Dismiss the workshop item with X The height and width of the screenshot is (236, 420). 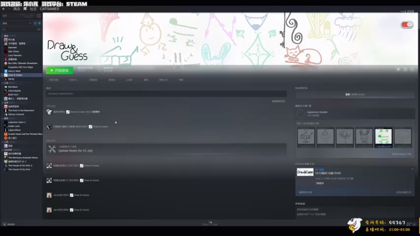pyautogui.click(x=412, y=169)
